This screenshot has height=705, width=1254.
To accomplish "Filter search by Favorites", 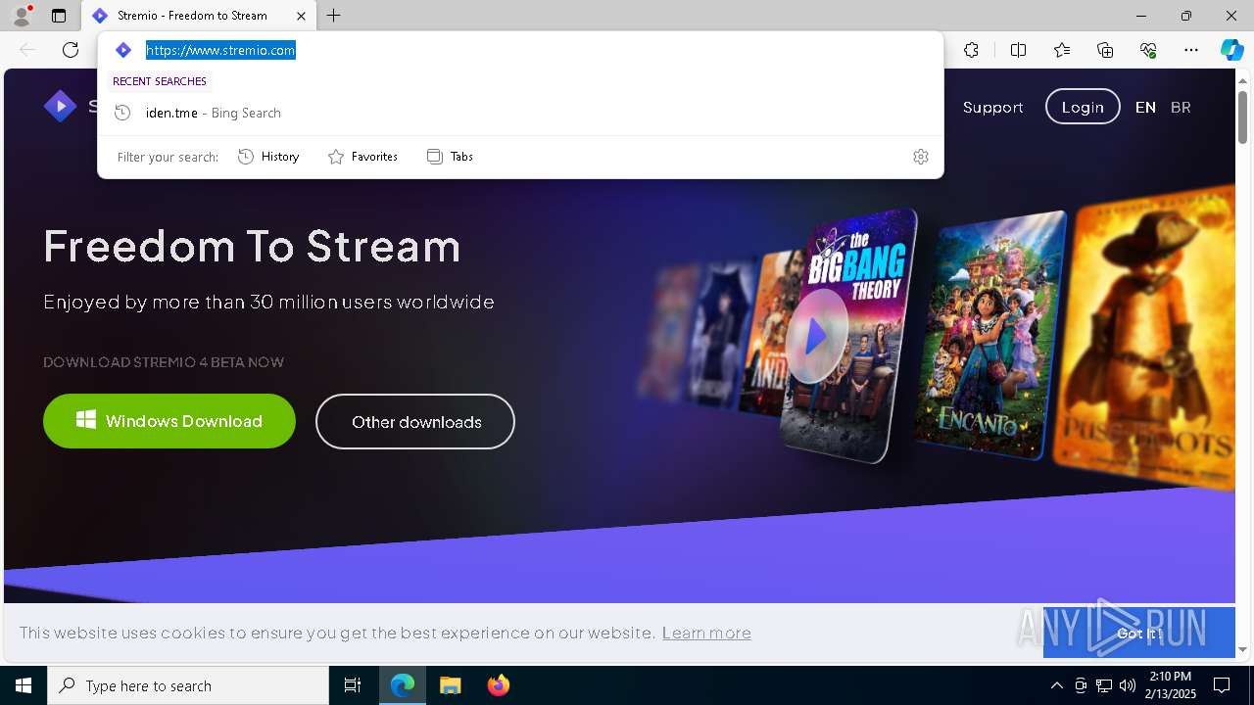I will 362,157.
